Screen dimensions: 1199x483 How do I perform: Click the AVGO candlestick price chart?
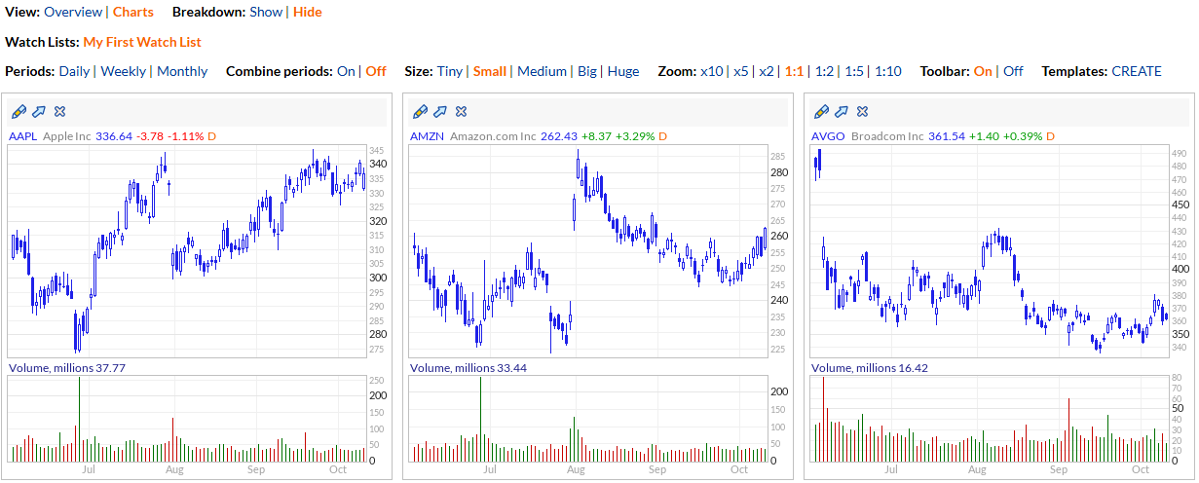[990, 251]
